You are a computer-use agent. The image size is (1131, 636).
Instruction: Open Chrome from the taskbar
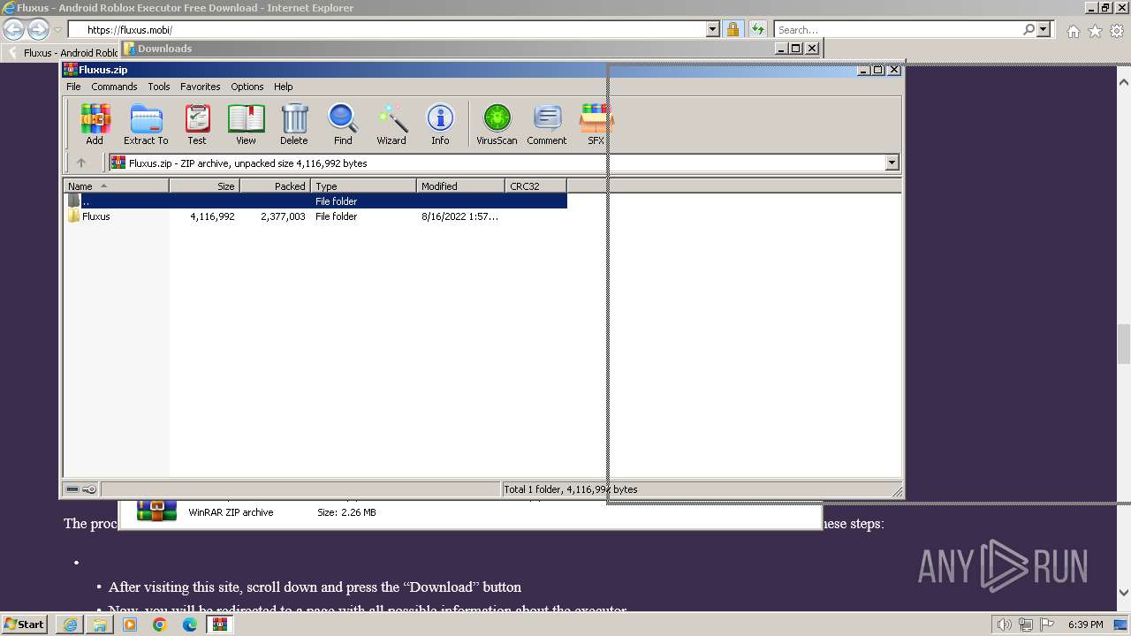(x=160, y=625)
